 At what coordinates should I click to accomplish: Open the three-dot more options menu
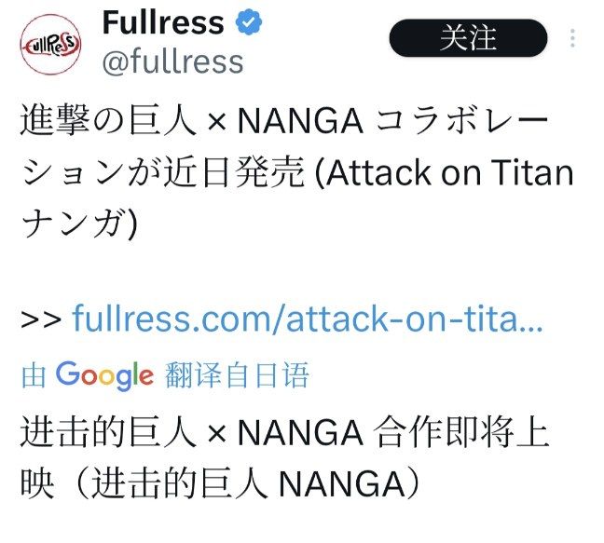coord(573,39)
